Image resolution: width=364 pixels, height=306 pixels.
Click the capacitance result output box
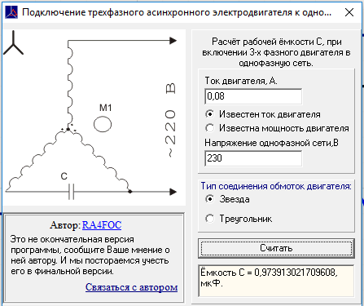276,281
